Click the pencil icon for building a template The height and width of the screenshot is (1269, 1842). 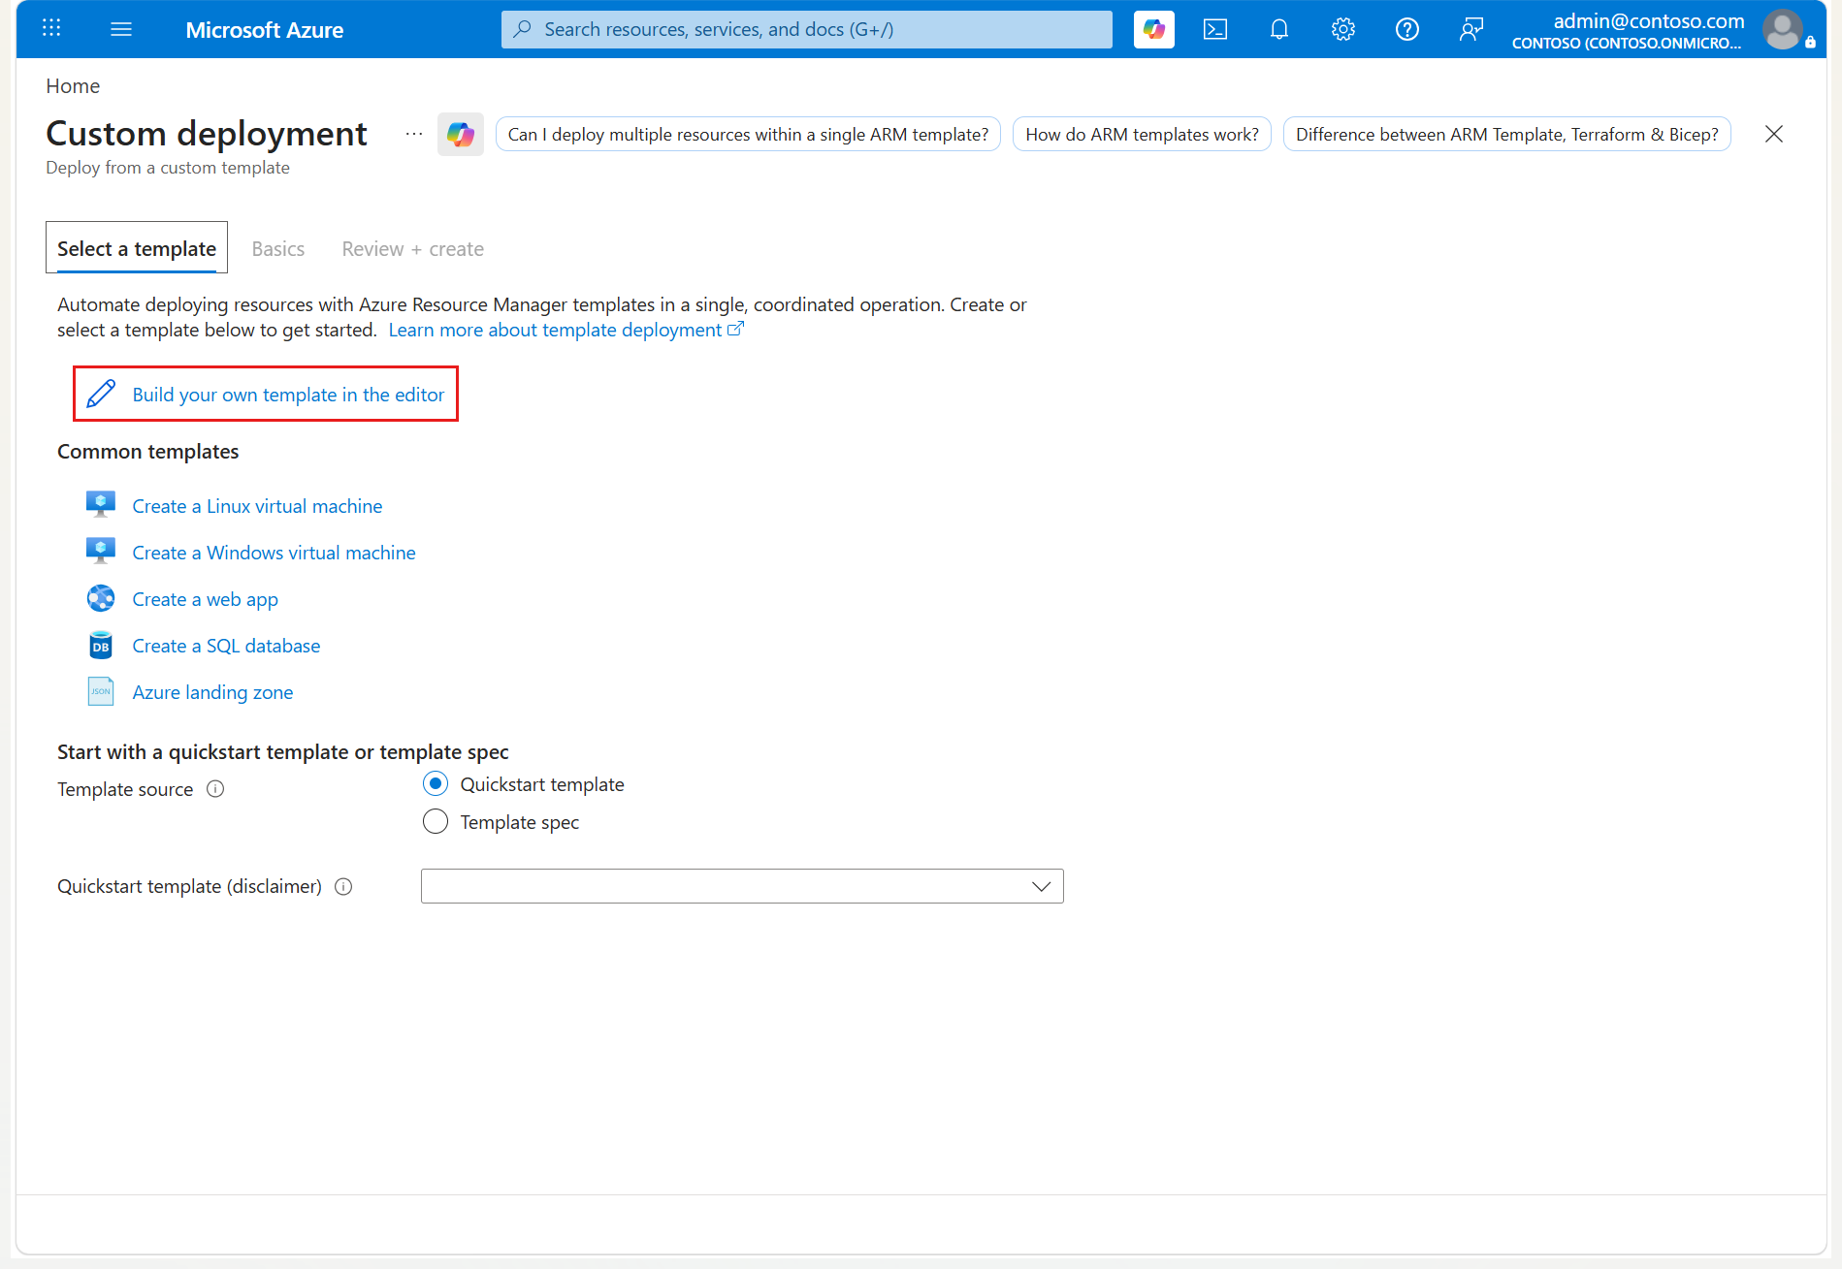101,394
